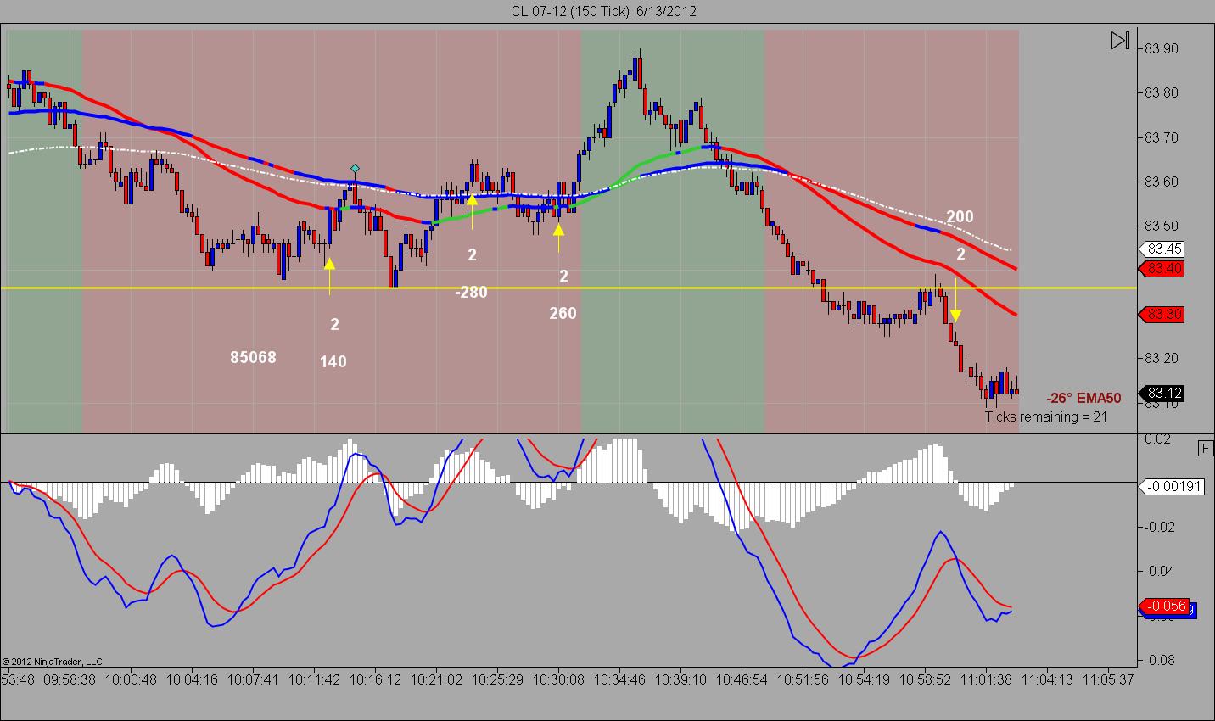Select the yellow down arrow near 10:58:52
The height and width of the screenshot is (721, 1215).
pyautogui.click(x=956, y=299)
